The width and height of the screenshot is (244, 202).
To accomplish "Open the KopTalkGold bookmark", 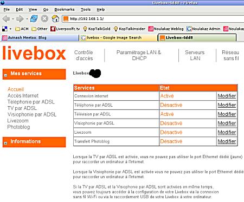I will click(x=97, y=29).
